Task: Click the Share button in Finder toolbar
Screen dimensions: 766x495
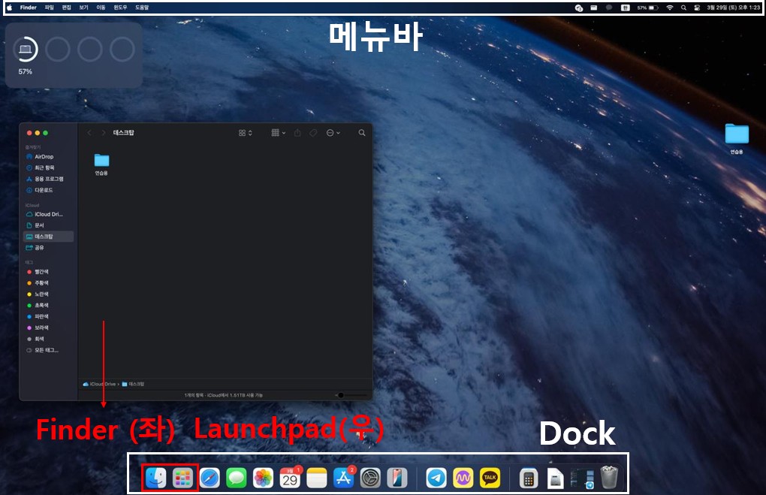Action: click(297, 133)
